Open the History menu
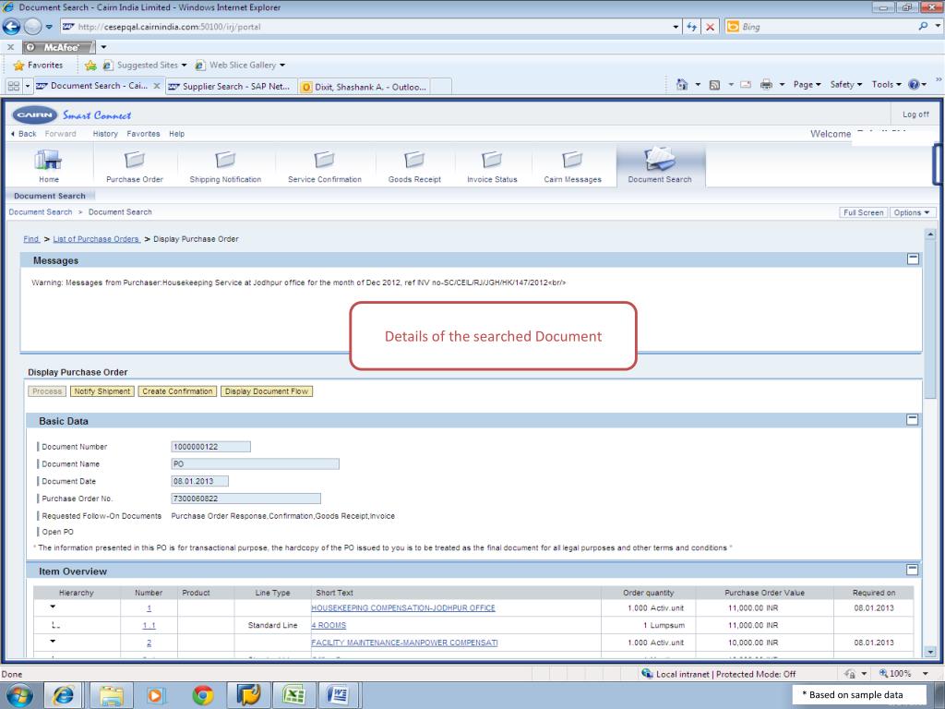 pos(105,134)
